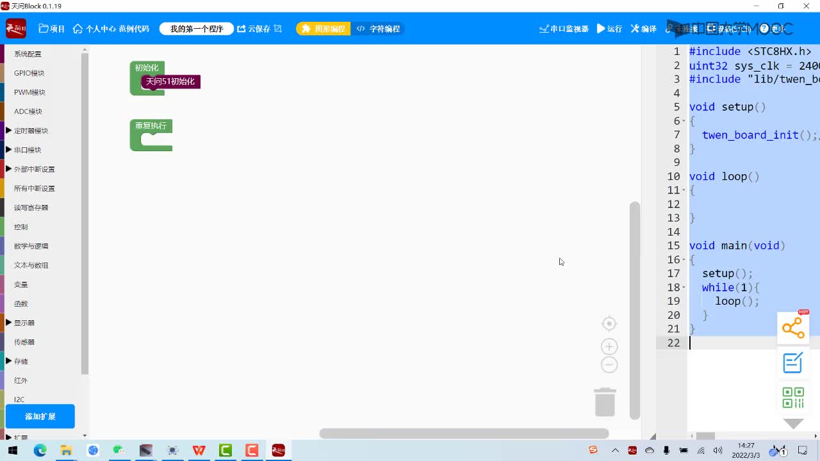Screen dimensions: 820x461
Task: Click the green QR code icon
Action: point(793,398)
